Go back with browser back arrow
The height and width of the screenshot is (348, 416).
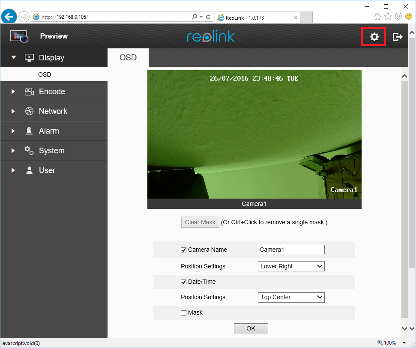(9, 17)
